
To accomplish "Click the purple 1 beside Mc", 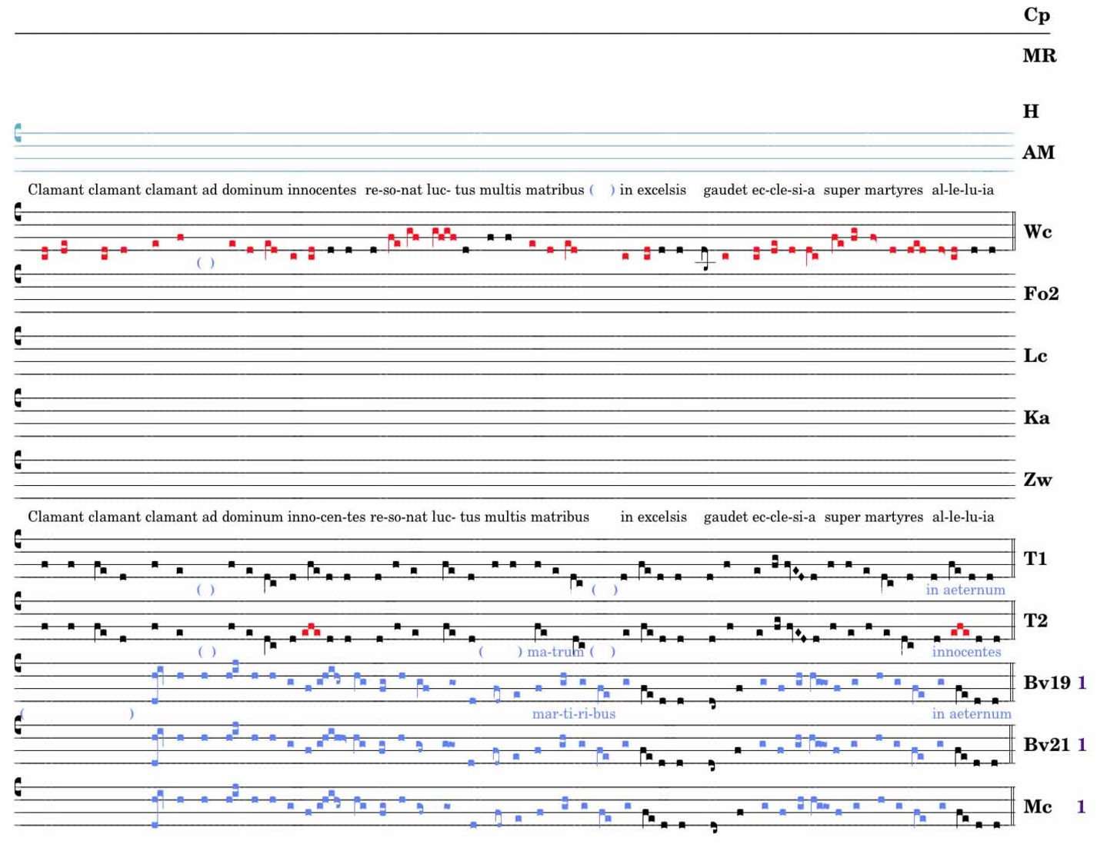I will (x=1082, y=806).
